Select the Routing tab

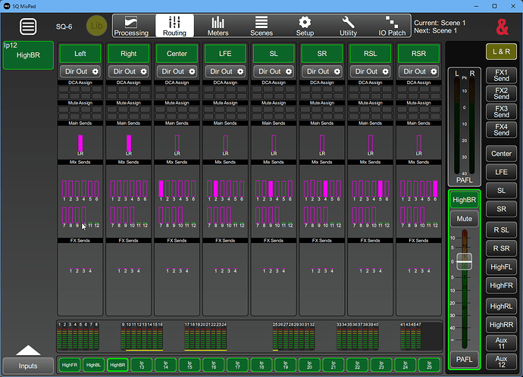(x=174, y=26)
